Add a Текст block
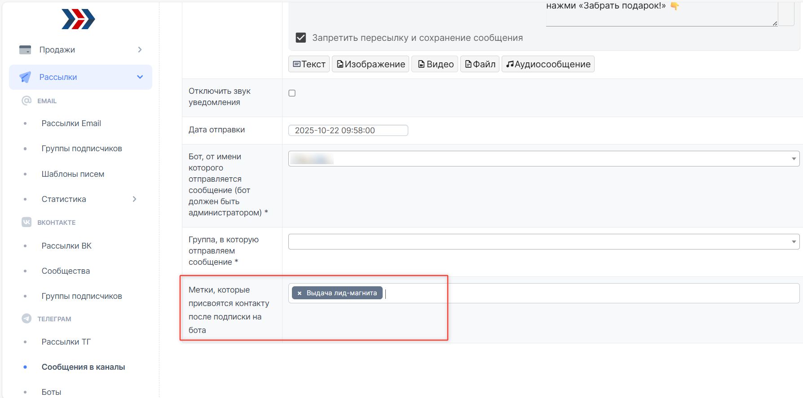This screenshot has height=398, width=803. (309, 64)
